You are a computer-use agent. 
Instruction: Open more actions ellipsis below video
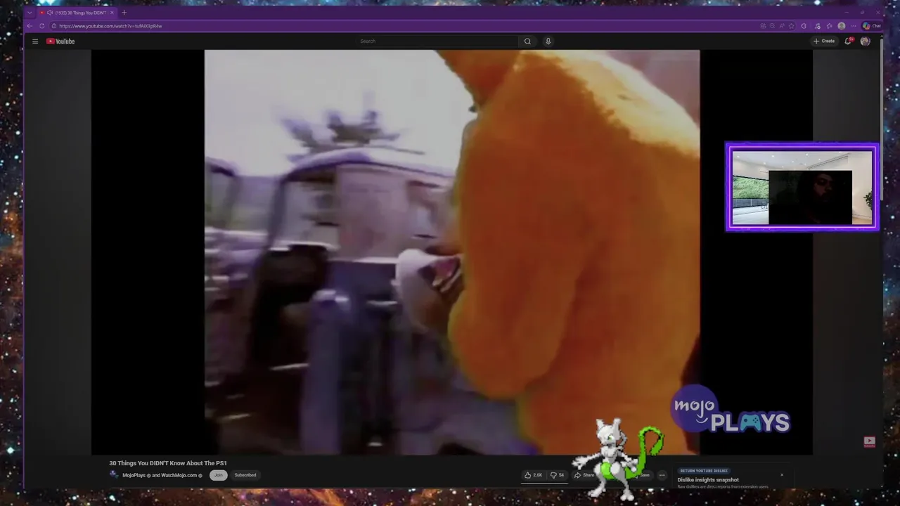tap(662, 475)
